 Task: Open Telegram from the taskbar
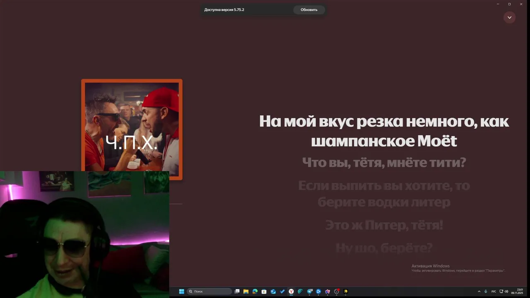point(310,291)
